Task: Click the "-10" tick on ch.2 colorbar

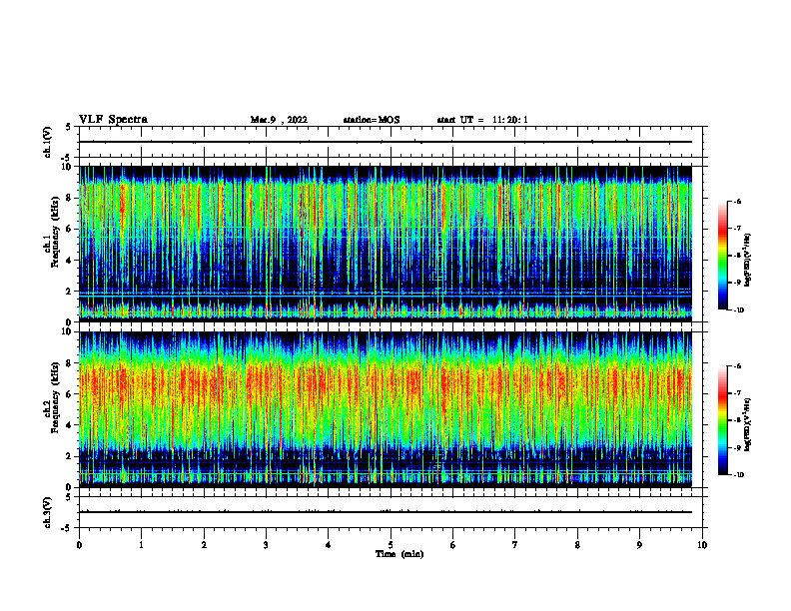Action: 738,475
